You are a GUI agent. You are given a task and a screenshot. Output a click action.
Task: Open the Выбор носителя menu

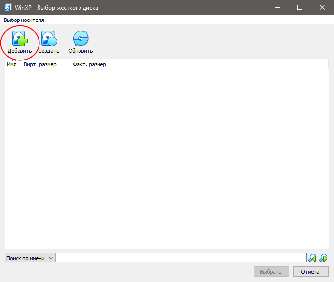coord(24,20)
